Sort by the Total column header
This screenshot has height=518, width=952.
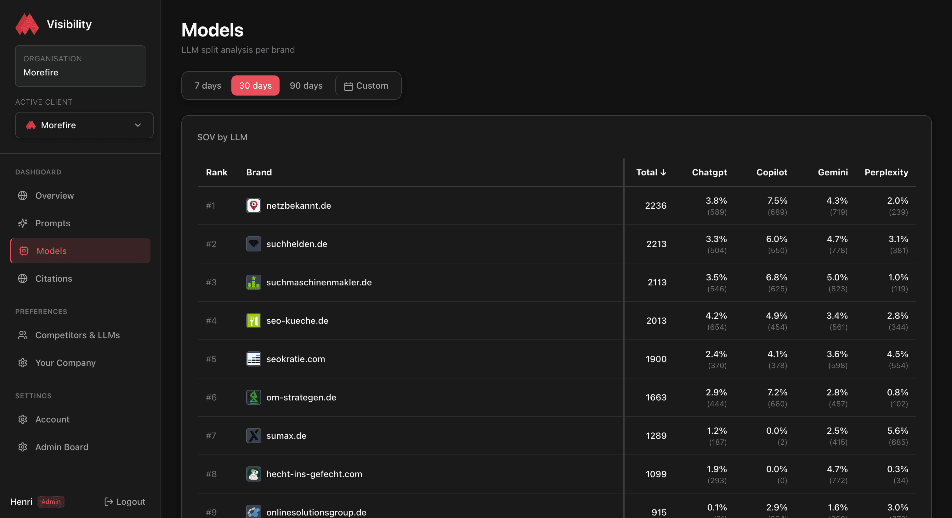coord(651,172)
